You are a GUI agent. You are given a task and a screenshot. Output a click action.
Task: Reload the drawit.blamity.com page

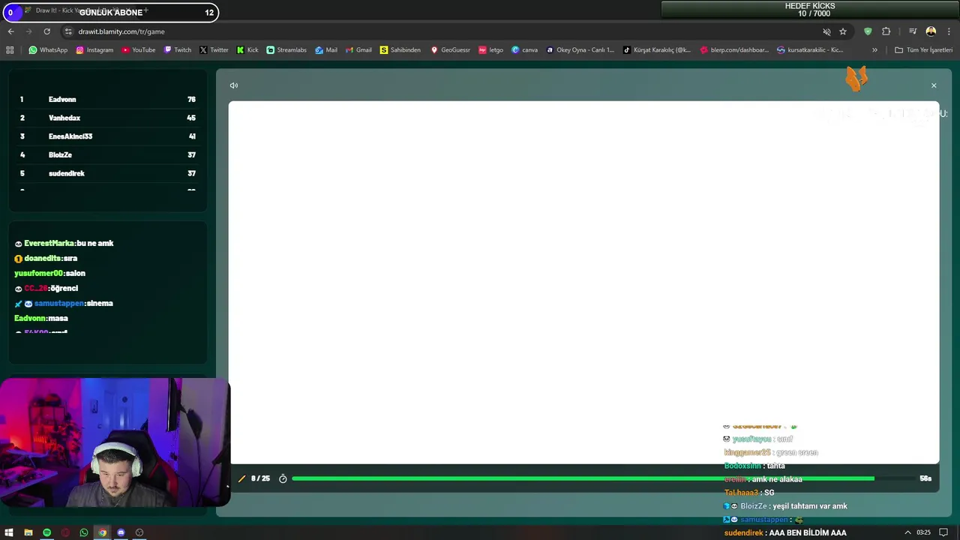click(46, 31)
